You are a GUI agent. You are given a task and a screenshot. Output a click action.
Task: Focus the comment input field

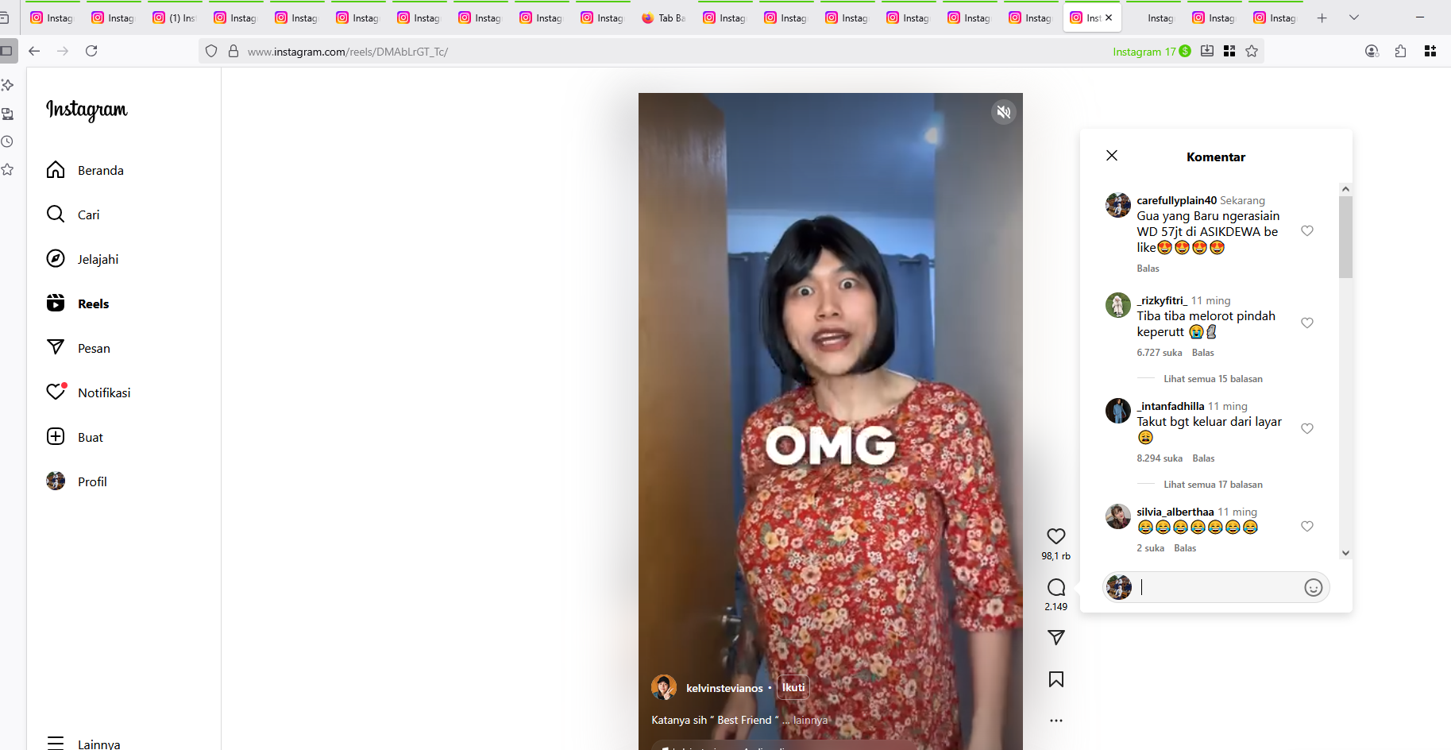pos(1218,587)
